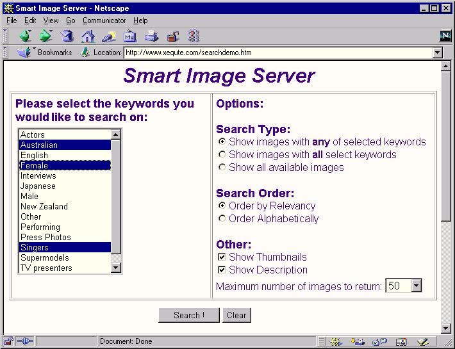Click the page scrollbar down arrow
Screen dimensions: 455x349
tap(446, 328)
